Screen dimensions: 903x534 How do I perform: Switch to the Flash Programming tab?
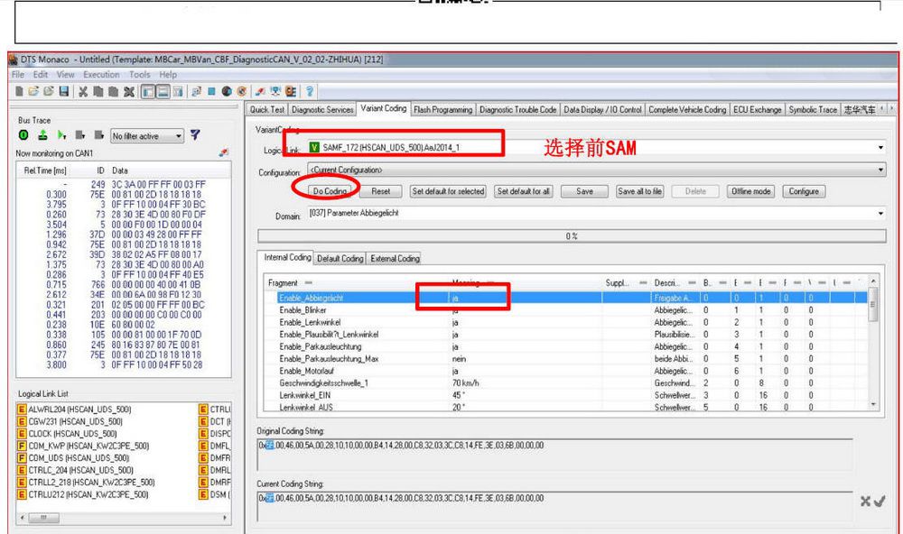(x=442, y=109)
